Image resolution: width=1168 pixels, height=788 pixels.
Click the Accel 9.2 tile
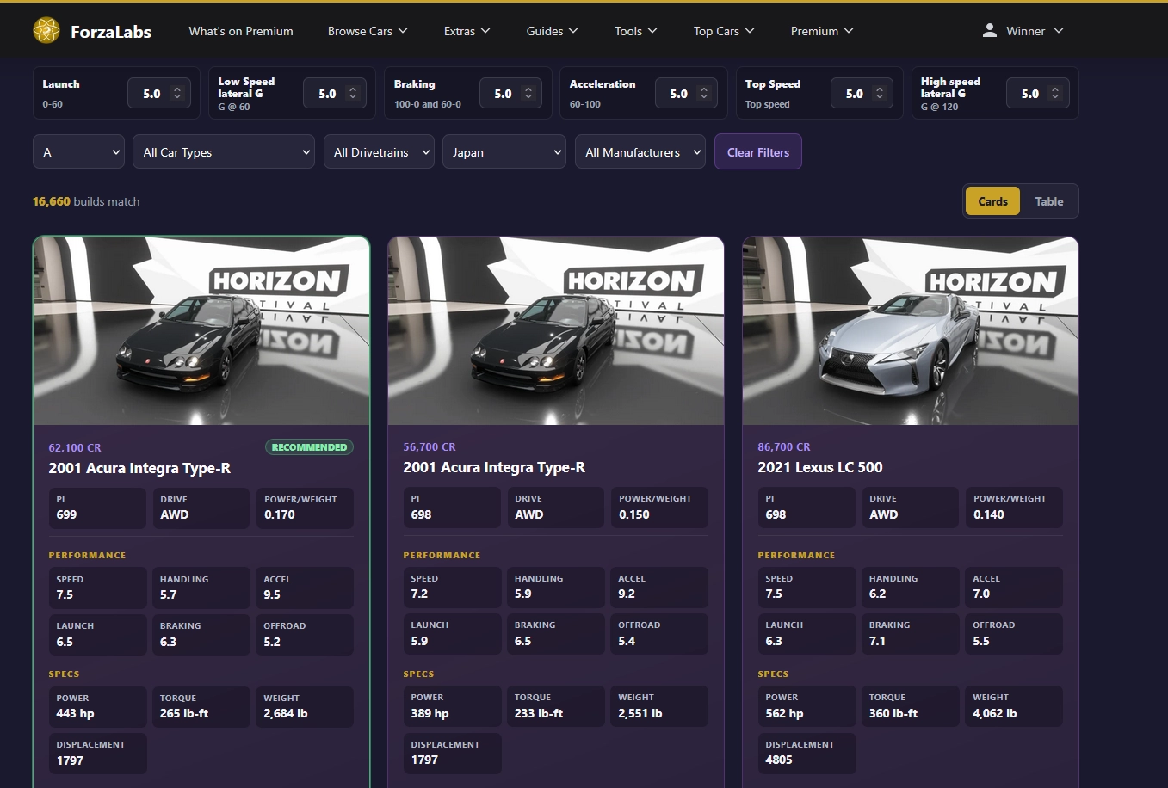pyautogui.click(x=659, y=588)
